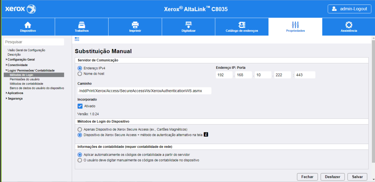375x182 pixels.
Task: Click the Imprimir printer icon
Action: [x=135, y=25]
